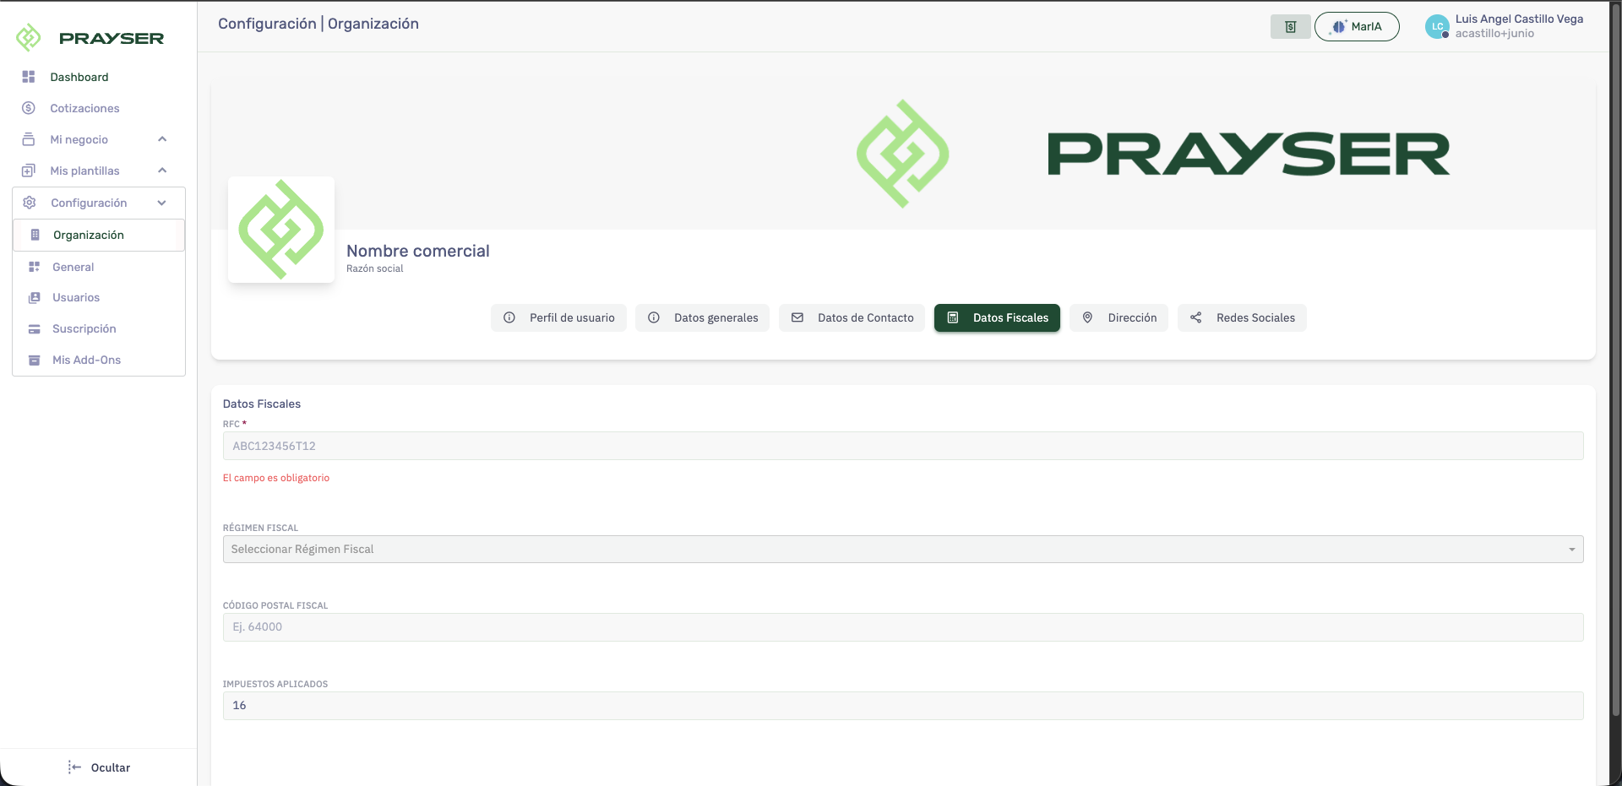The width and height of the screenshot is (1622, 786).
Task: Click the Mis plantillas icon
Action: tap(29, 171)
